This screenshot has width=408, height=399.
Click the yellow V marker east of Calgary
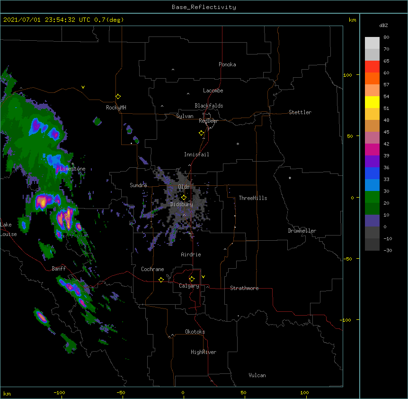point(203,277)
